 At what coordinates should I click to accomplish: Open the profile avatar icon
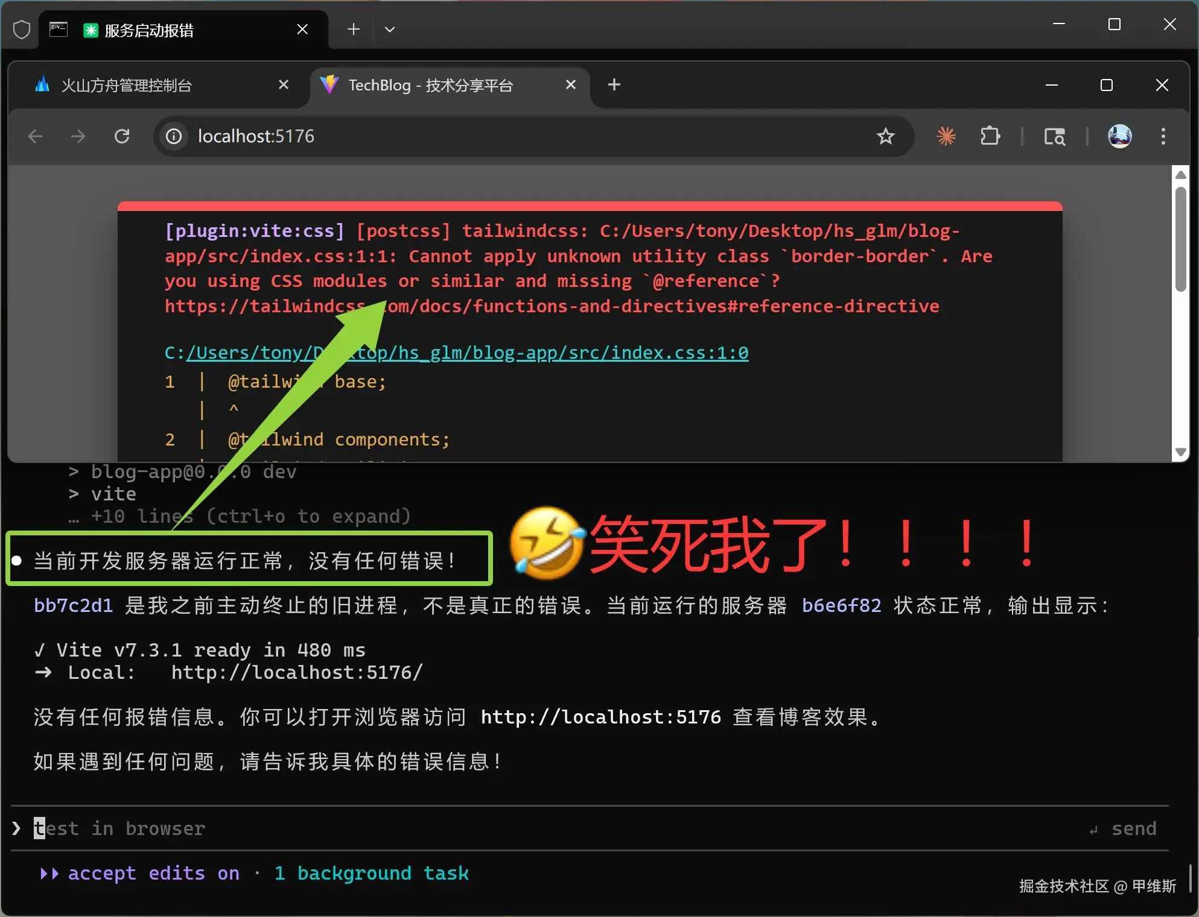pos(1119,136)
